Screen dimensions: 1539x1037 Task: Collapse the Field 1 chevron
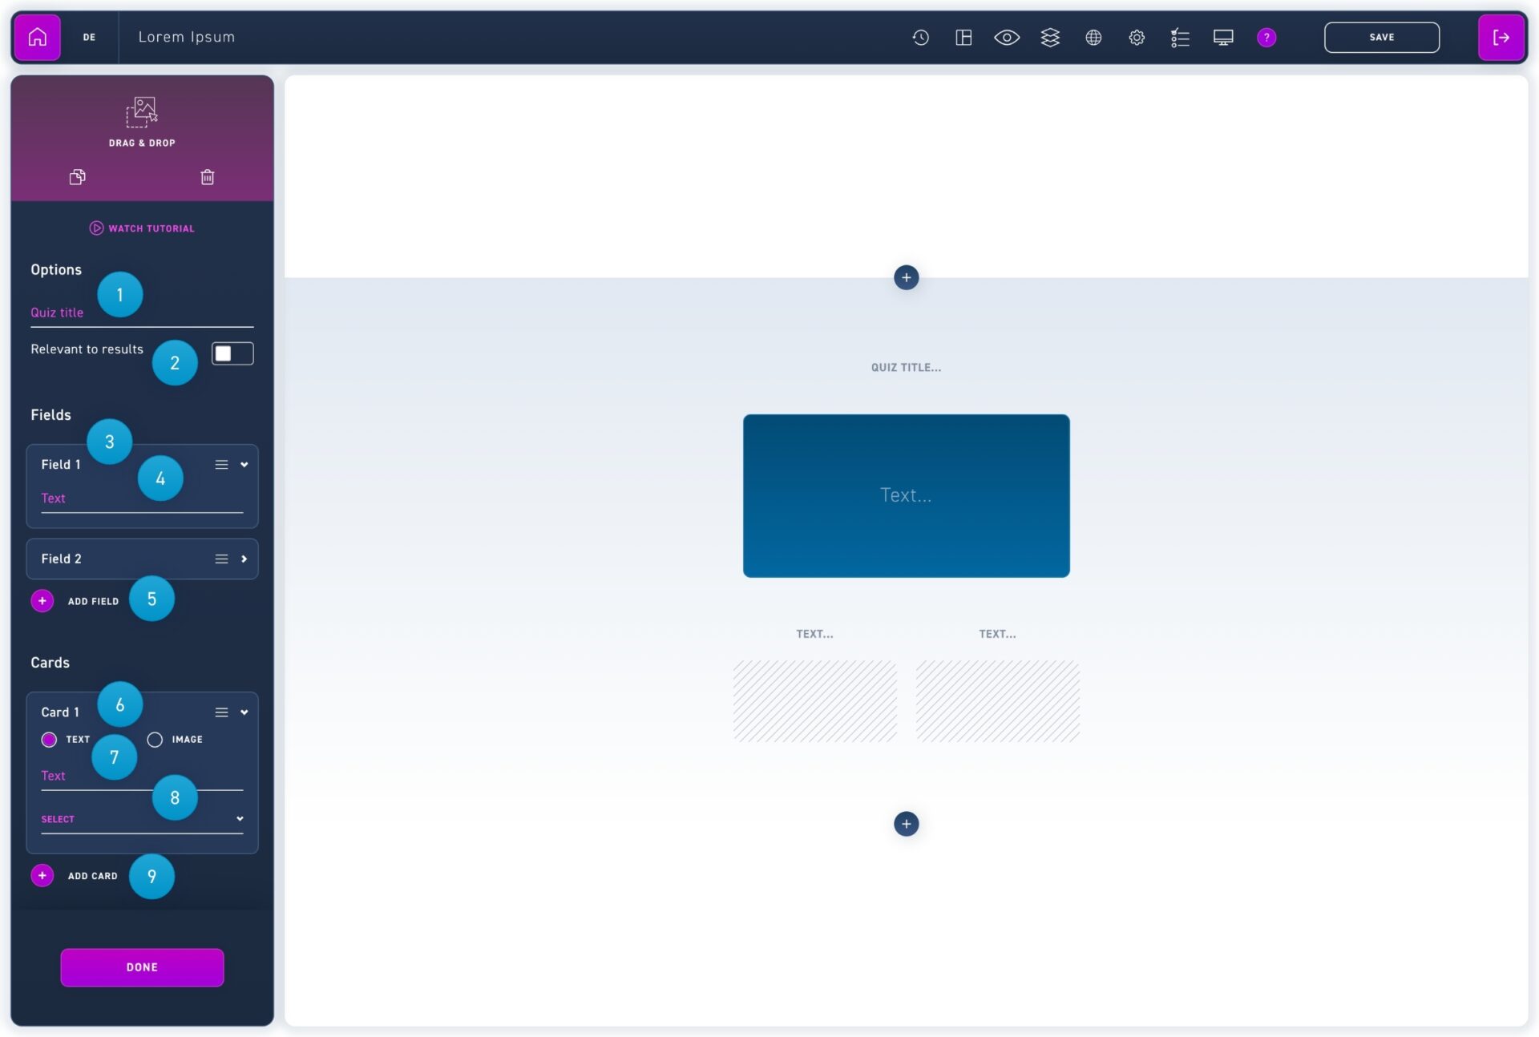(244, 465)
